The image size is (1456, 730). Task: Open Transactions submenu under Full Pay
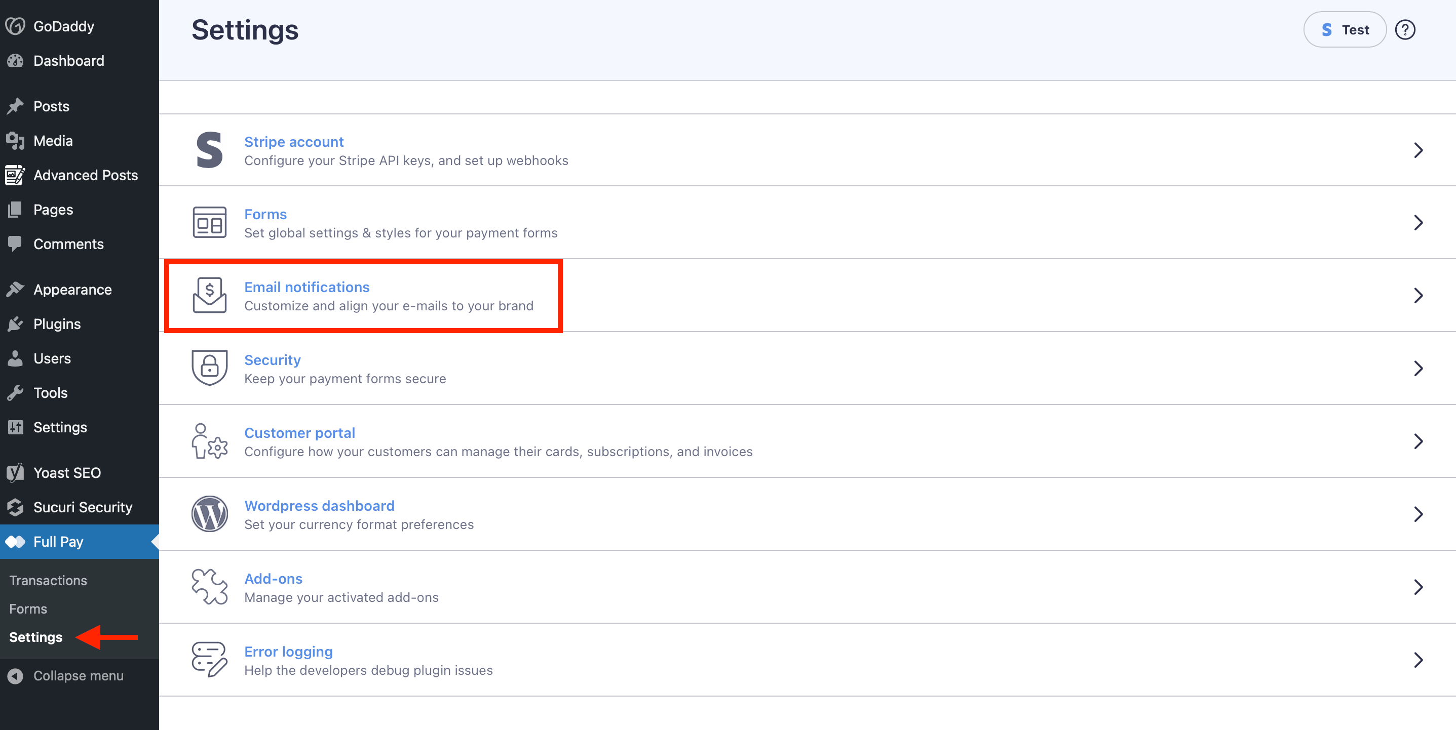[48, 580]
